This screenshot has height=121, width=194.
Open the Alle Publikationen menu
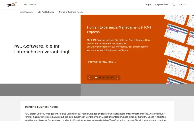coord(46,12)
